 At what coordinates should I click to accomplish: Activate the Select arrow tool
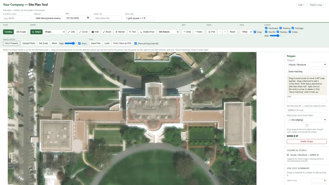pyautogui.click(x=36, y=32)
